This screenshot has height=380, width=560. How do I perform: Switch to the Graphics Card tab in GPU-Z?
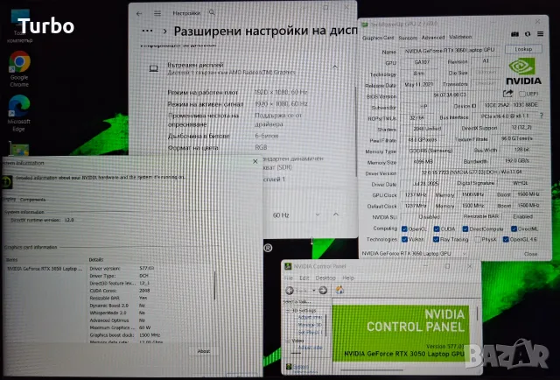[378, 38]
